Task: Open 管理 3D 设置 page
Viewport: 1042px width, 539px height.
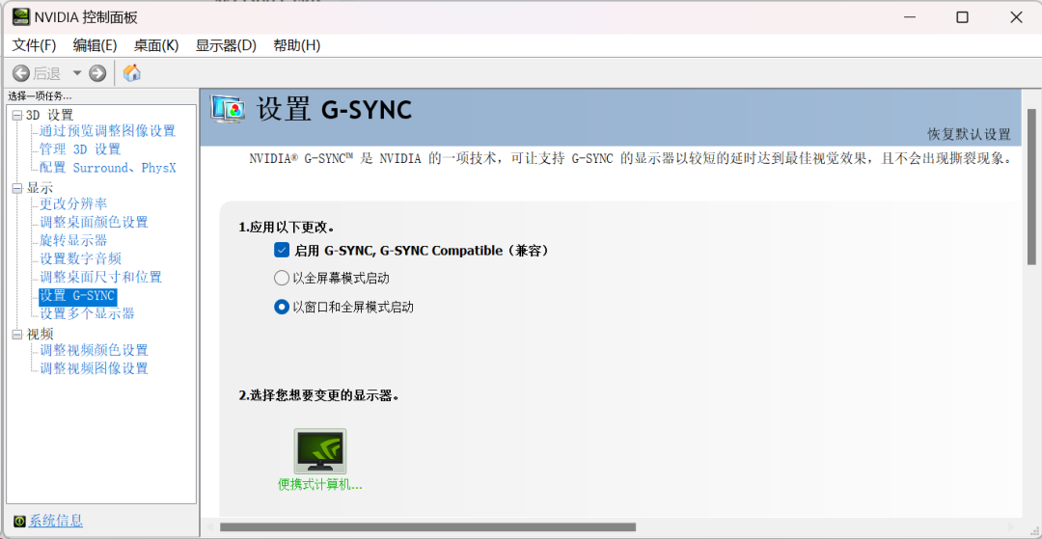Action: [80, 148]
